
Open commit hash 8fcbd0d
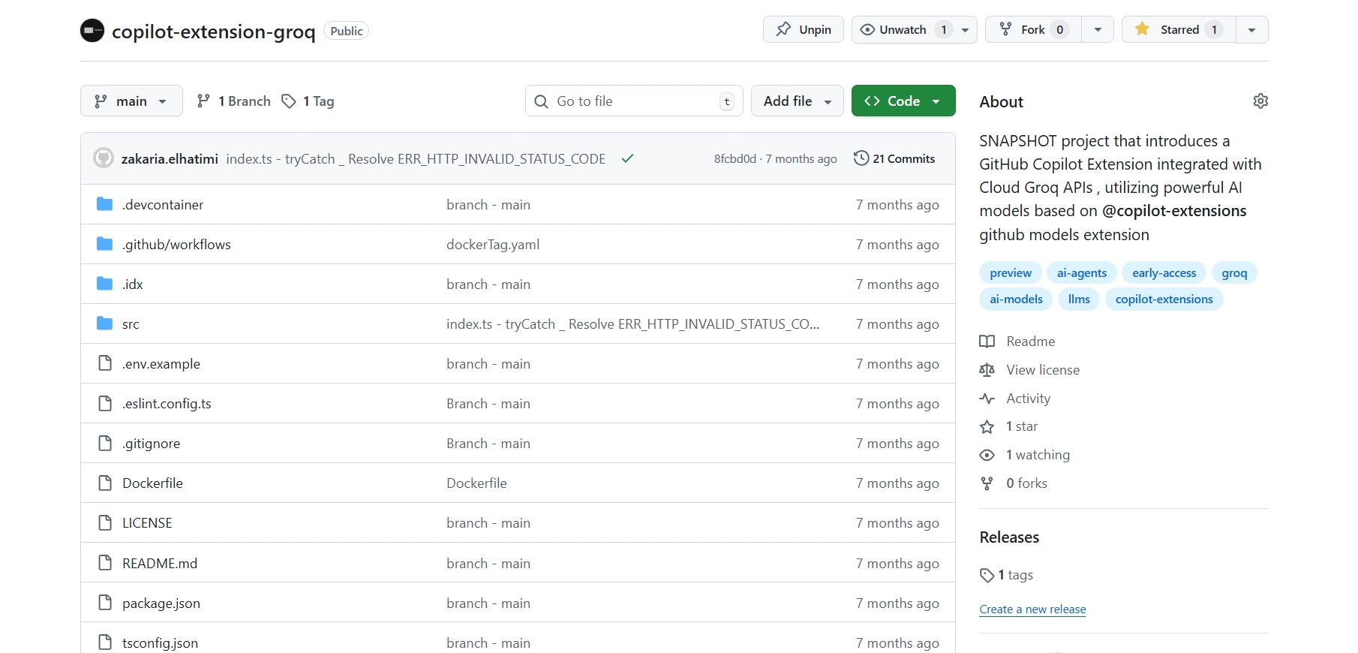[735, 159]
